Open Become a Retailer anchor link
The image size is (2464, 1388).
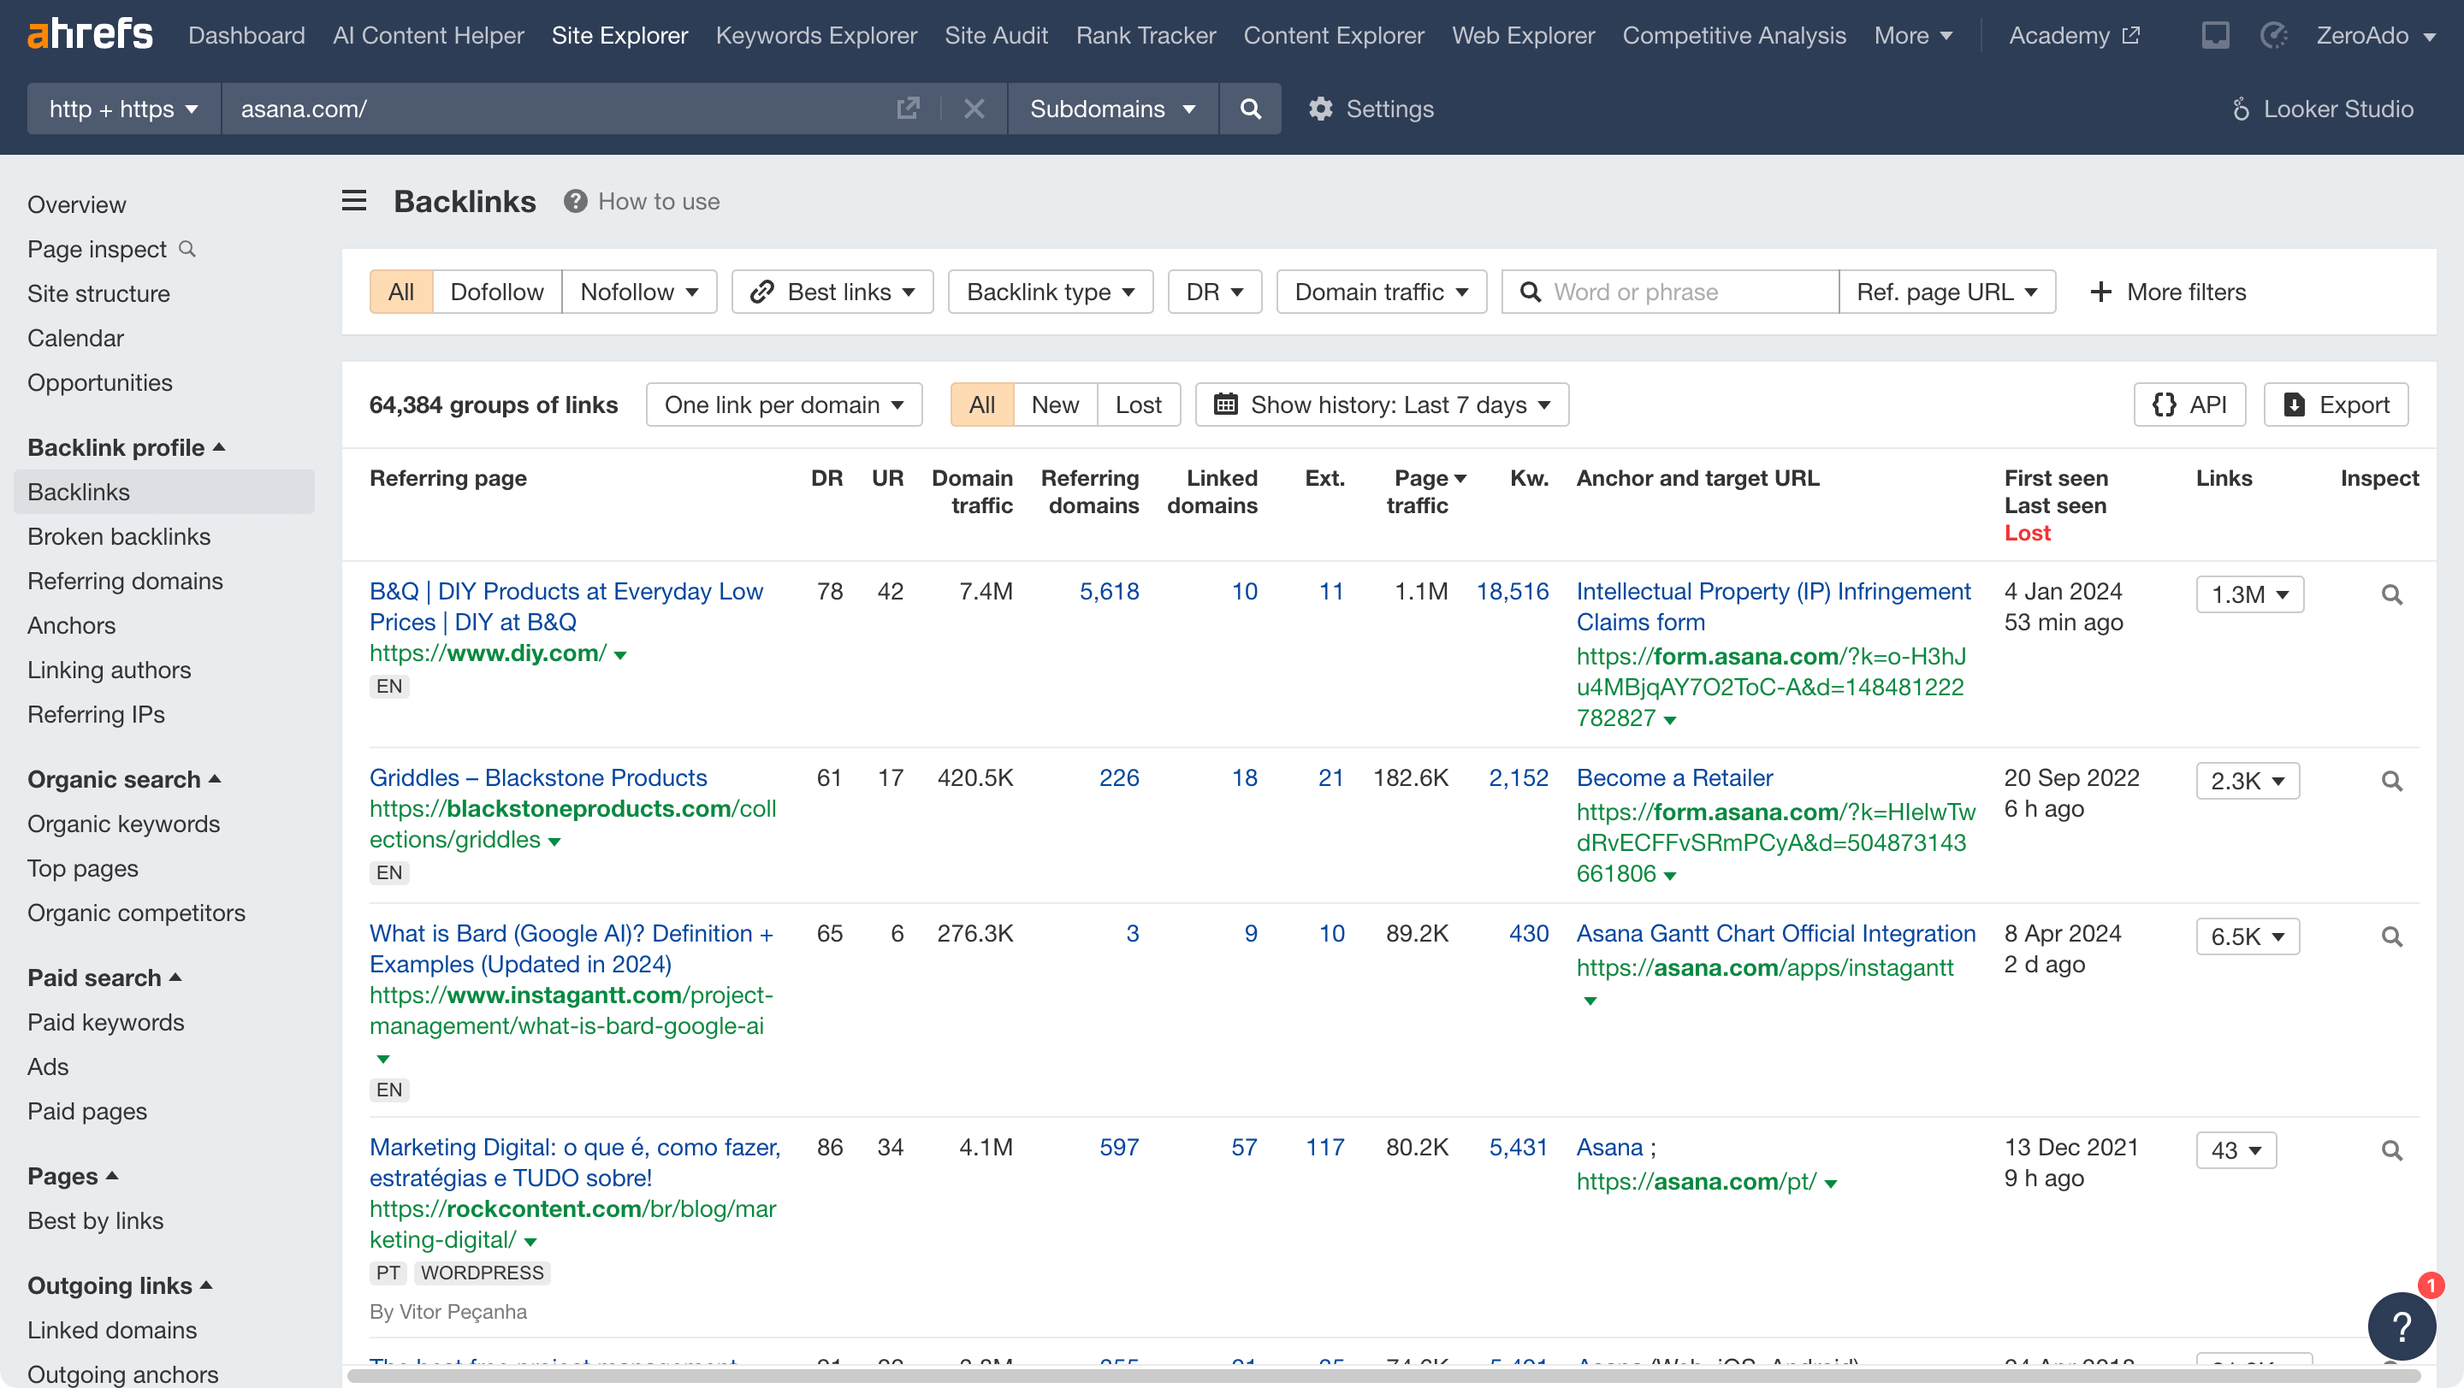pyautogui.click(x=1674, y=778)
